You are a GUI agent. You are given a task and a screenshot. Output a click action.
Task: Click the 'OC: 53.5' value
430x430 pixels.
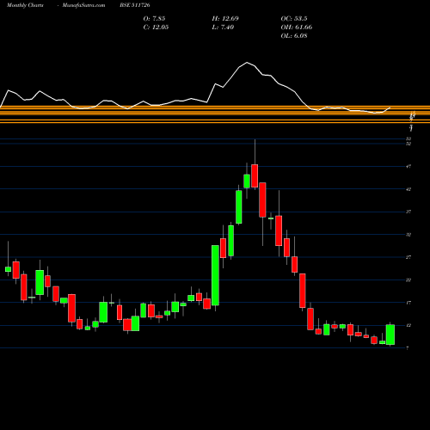point(294,19)
